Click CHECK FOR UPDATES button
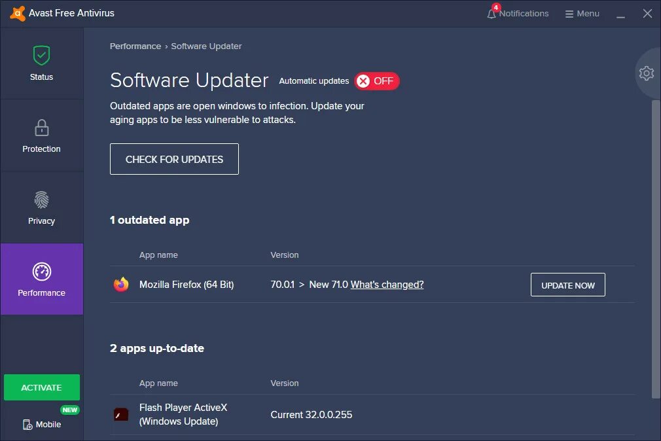This screenshot has width=661, height=441. (174, 159)
